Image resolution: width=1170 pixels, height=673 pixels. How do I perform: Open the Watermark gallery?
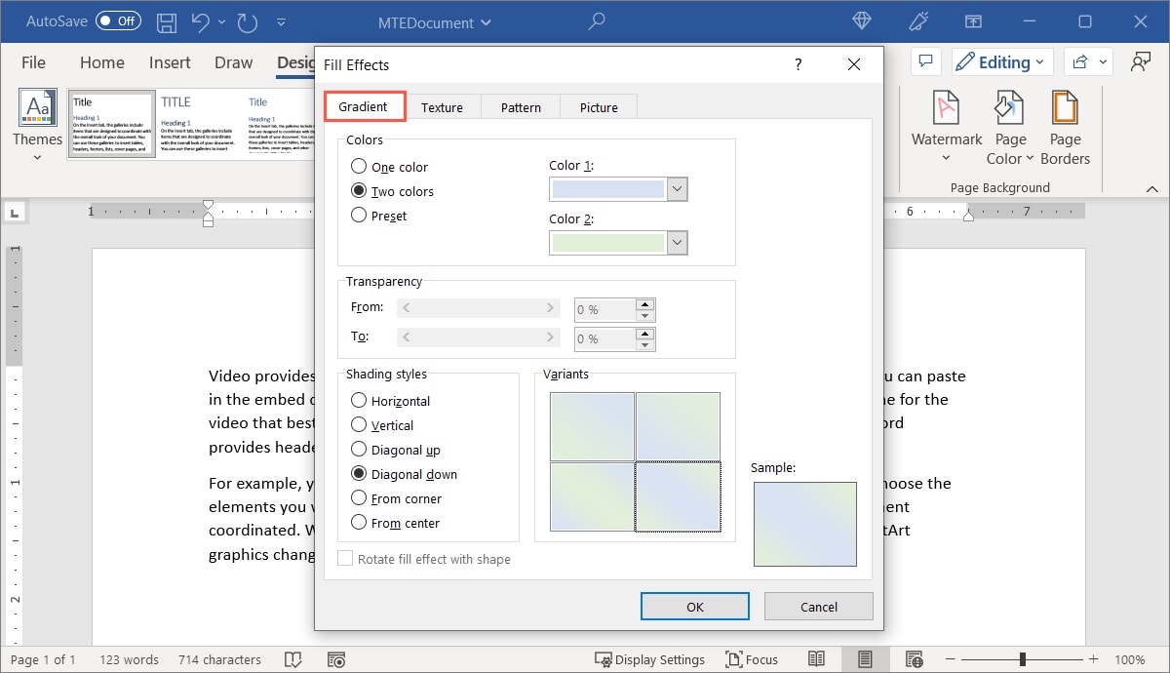tap(945, 126)
